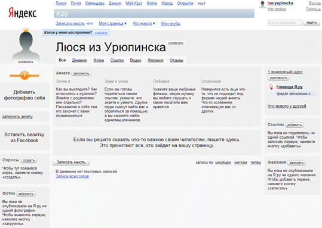Click указать next to the mood question
The height and width of the screenshot is (228, 322).
101,33
